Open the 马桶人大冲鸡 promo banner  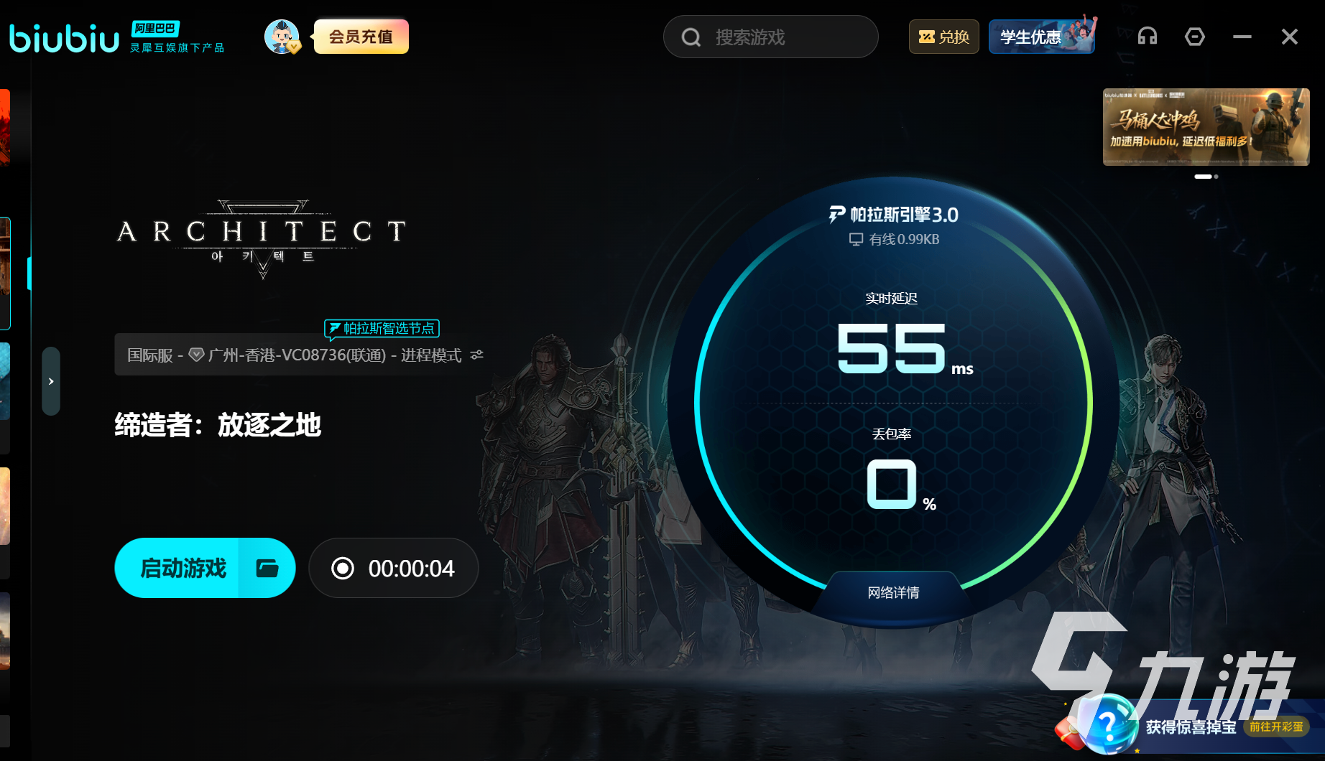pos(1206,127)
